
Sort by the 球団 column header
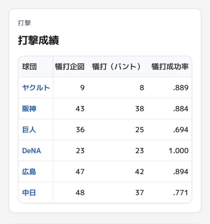coord(29,67)
